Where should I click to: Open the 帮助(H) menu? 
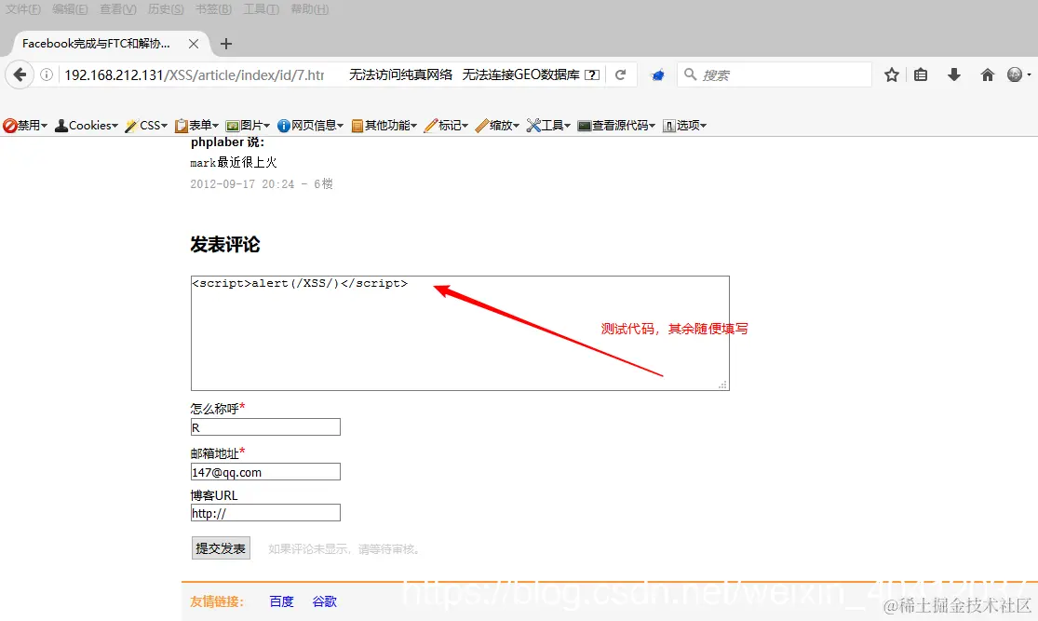(x=310, y=9)
